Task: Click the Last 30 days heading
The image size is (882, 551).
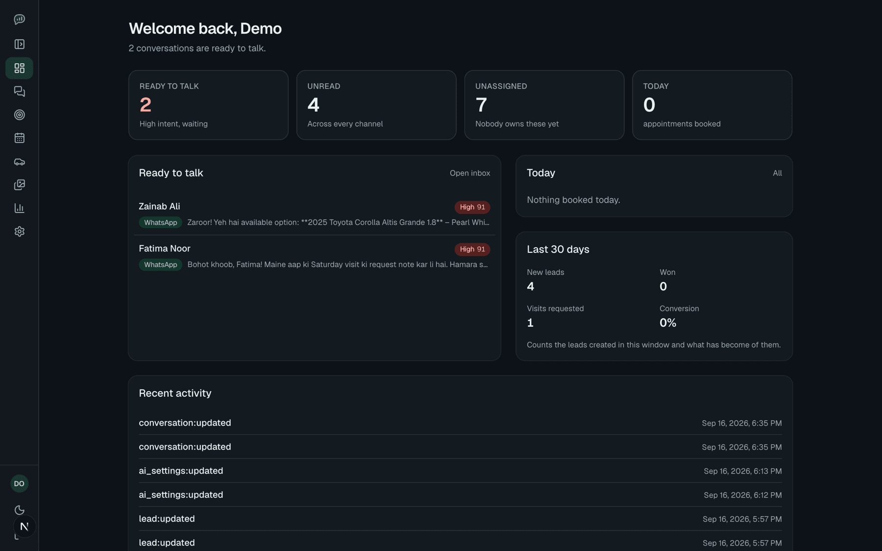Action: [x=558, y=249]
